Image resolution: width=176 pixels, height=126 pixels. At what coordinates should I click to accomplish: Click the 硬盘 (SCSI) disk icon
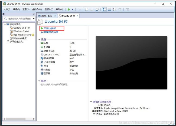pos(42,51)
